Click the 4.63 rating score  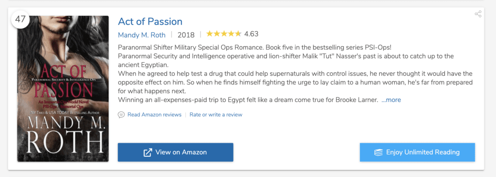[x=251, y=34]
